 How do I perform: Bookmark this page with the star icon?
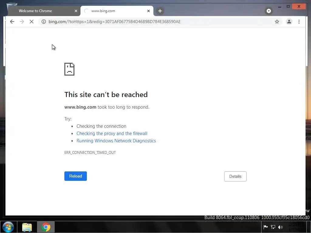[x=277, y=22]
